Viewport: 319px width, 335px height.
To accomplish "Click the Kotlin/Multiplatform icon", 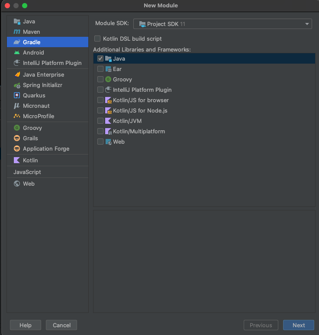I will click(108, 131).
